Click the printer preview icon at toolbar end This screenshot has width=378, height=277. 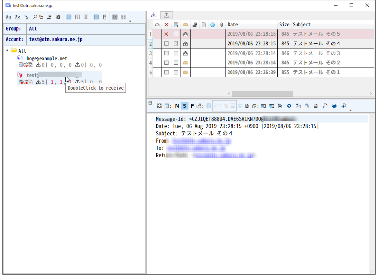343,106
